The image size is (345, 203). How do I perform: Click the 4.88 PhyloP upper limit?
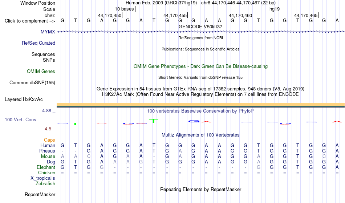pyautogui.click(x=47, y=111)
